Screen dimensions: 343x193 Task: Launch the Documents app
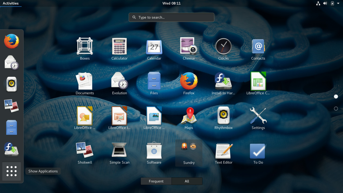(85, 84)
